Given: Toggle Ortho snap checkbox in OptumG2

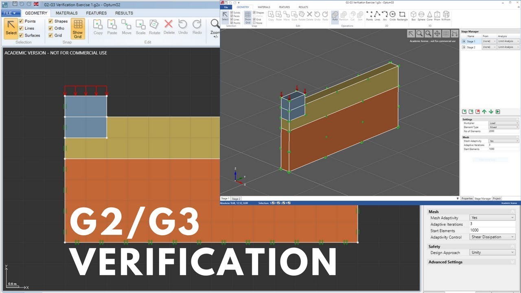Looking at the screenshot, I should 51,28.
